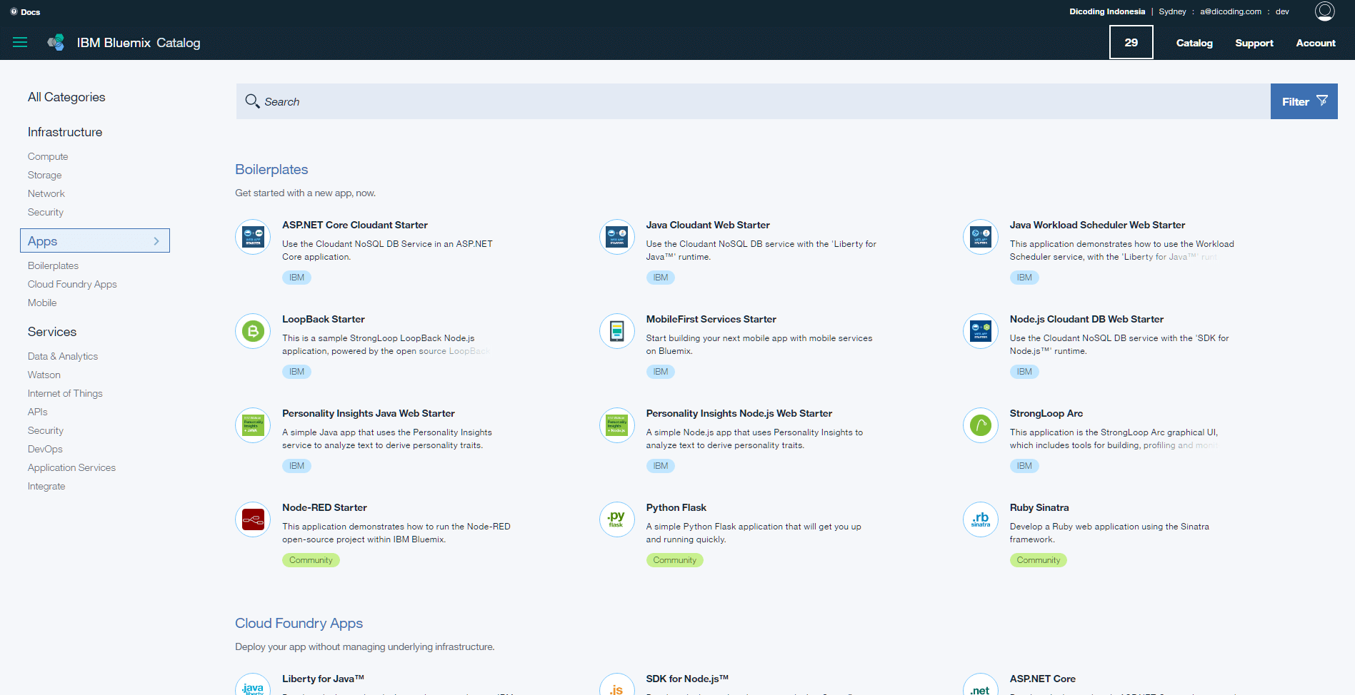Select Watson in Services sidebar

(44, 375)
